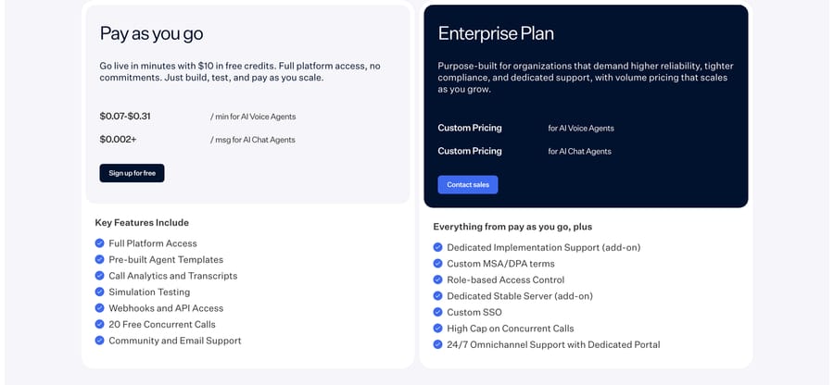The image size is (834, 385).
Task: Click Role-based Access Control text
Action: 506,279
